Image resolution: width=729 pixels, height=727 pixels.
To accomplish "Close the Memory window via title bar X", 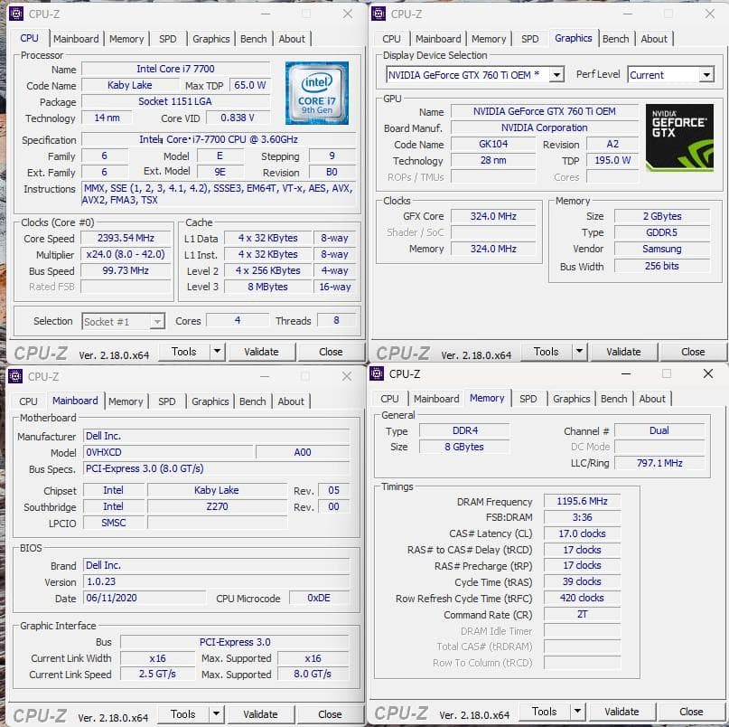I will coord(707,373).
